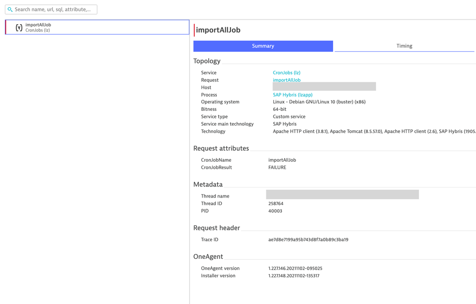Click the Topology section heading
Viewport: 476px width, 304px height.
point(207,61)
